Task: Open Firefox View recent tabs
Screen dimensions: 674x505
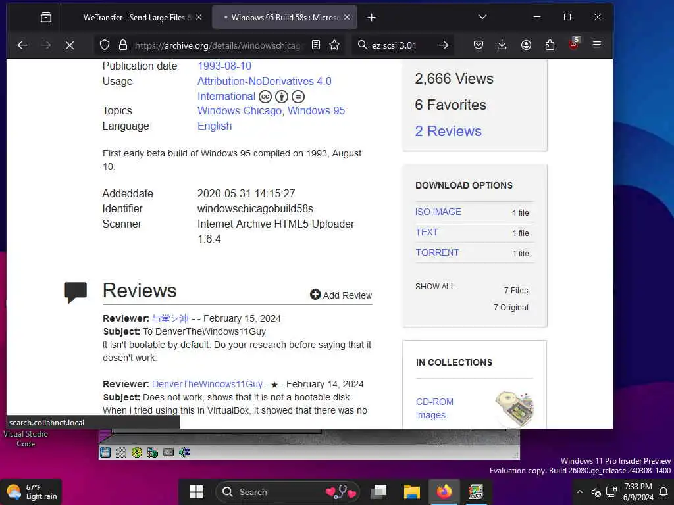Action: point(46,17)
